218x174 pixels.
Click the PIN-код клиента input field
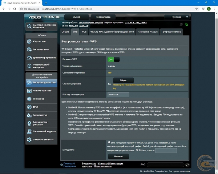[166, 150]
